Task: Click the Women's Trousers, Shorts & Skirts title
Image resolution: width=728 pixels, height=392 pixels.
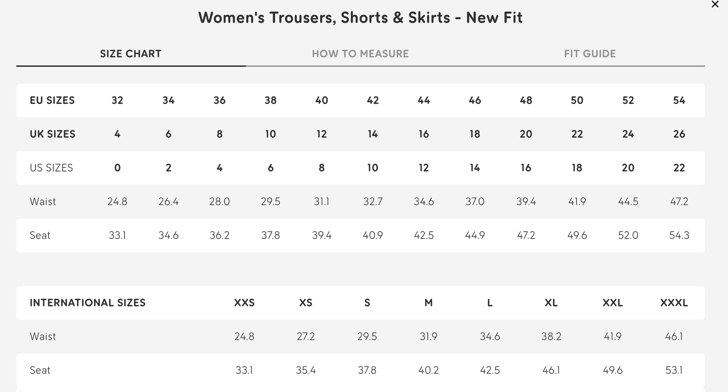Action: click(x=360, y=18)
